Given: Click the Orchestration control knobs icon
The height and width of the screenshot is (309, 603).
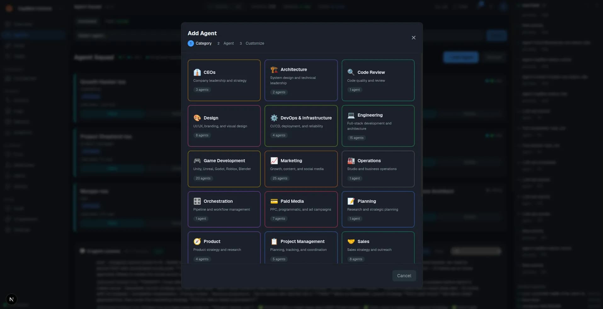Looking at the screenshot, I should tap(197, 201).
